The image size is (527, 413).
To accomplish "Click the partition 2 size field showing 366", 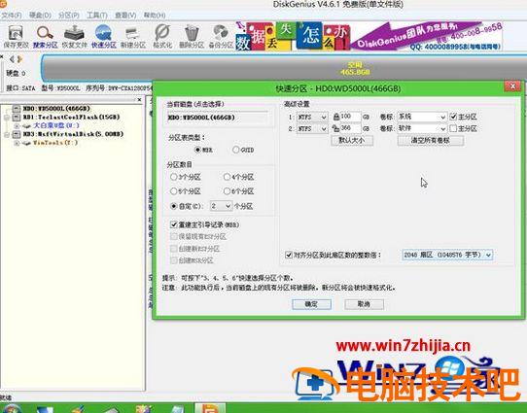I will tap(350, 128).
